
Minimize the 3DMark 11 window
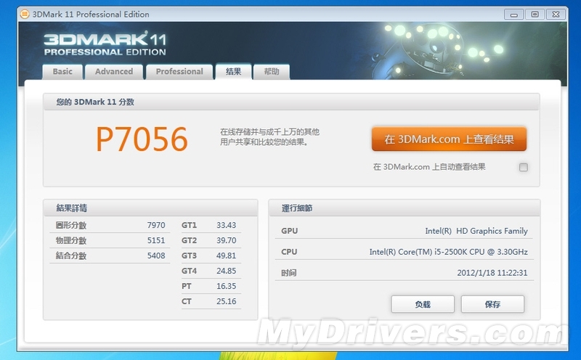(x=516, y=14)
